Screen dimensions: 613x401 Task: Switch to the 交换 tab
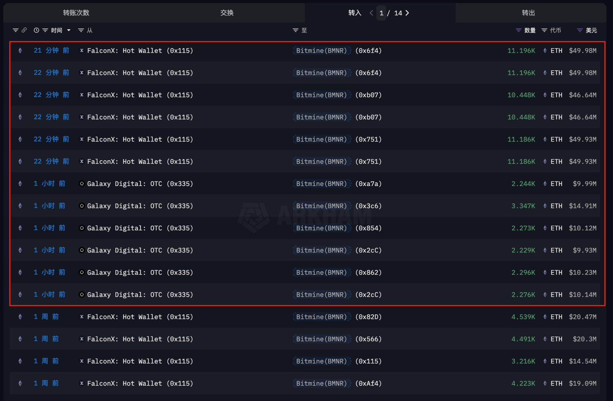coord(227,13)
